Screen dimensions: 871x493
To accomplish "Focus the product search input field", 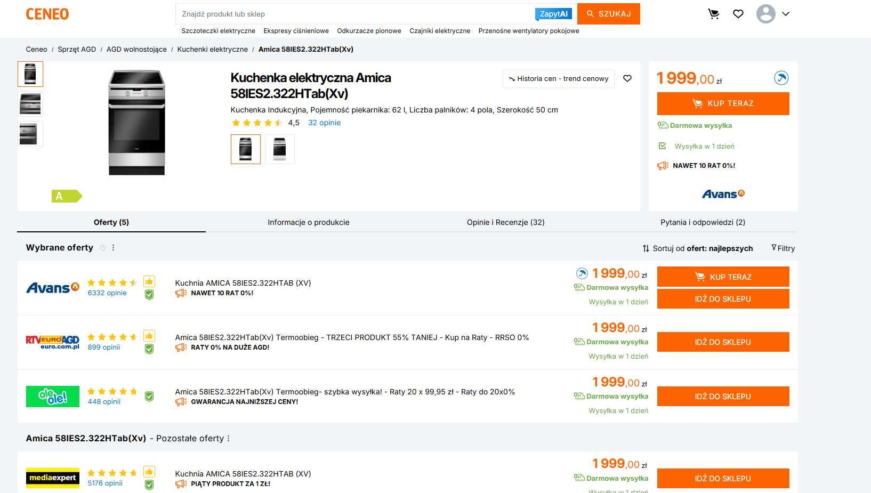I will click(x=354, y=14).
